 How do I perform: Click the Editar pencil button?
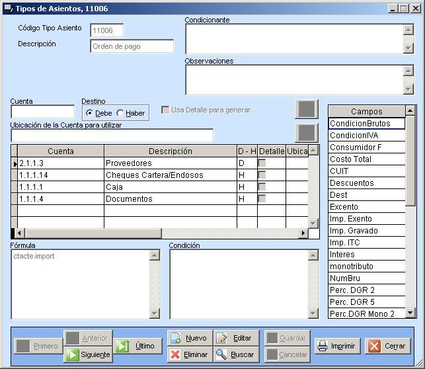[x=236, y=338]
